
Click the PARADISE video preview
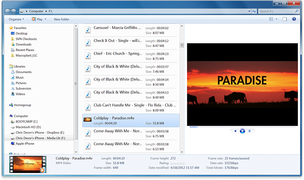[242, 84]
